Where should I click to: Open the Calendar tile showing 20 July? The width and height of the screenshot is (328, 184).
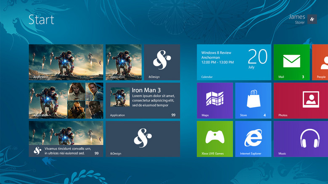(x=234, y=62)
